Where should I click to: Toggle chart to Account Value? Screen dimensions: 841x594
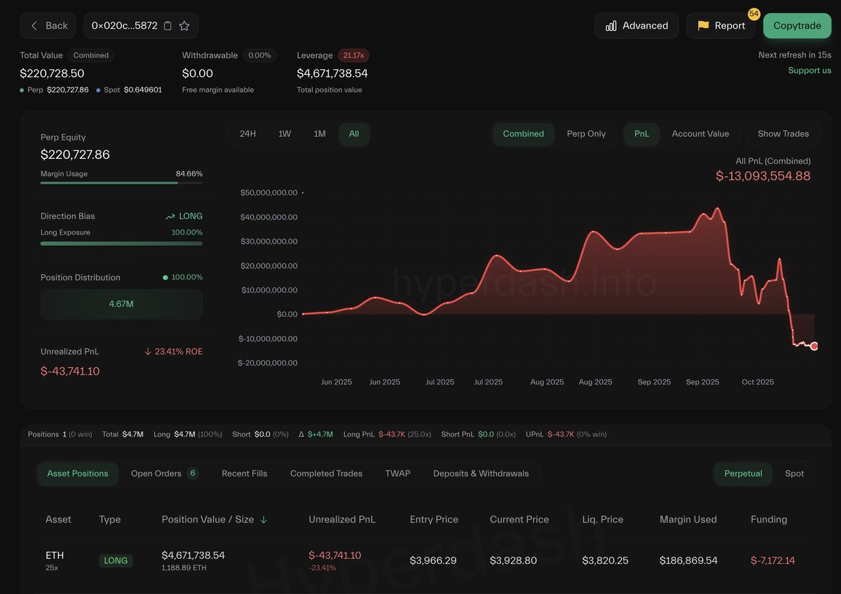click(x=700, y=134)
